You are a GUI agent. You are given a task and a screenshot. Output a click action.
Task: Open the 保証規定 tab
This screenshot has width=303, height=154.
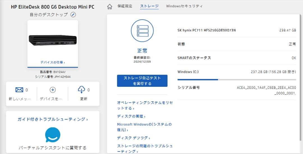point(125,6)
